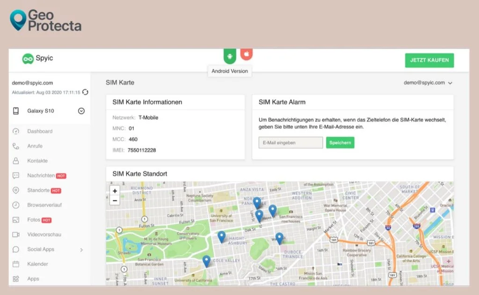Click the Browserverlauf clock icon
Viewport: 479px width, 295px height.
point(16,205)
